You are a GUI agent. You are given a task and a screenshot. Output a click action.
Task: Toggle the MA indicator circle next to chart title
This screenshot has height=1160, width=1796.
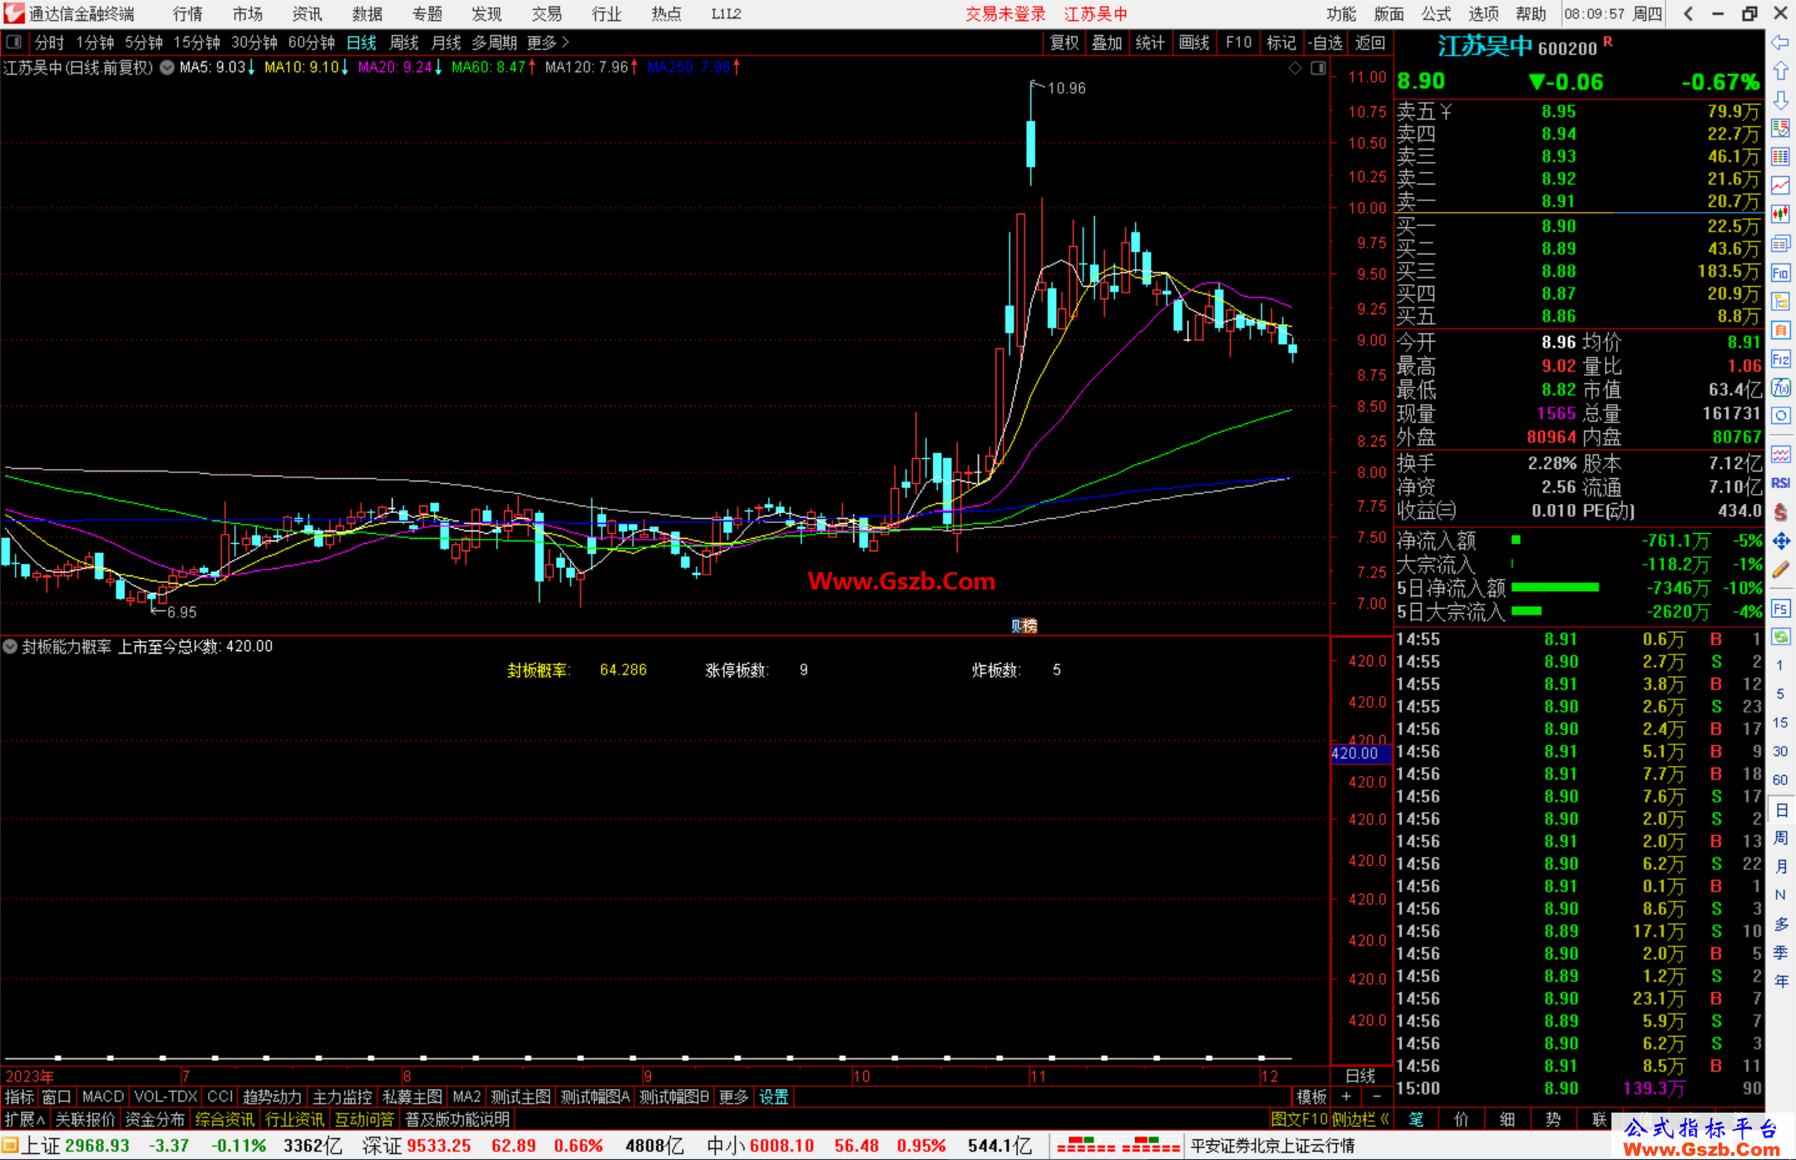coord(167,67)
